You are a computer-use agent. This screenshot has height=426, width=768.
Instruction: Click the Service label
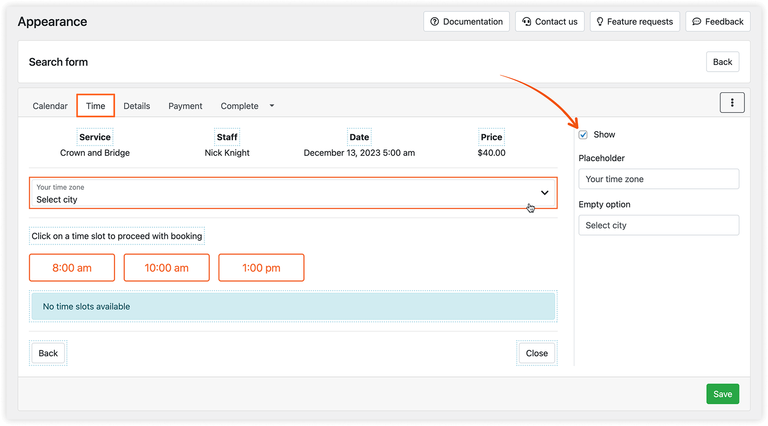point(95,137)
